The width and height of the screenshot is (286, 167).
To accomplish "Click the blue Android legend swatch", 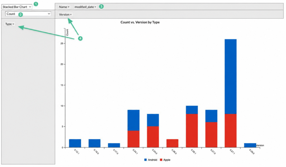I will tap(145, 160).
